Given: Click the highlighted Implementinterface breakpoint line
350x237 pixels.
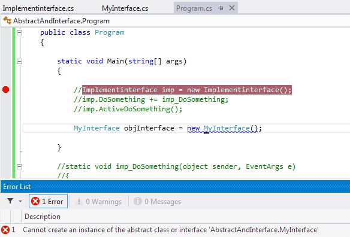Looking at the screenshot, I should click(x=187, y=90).
